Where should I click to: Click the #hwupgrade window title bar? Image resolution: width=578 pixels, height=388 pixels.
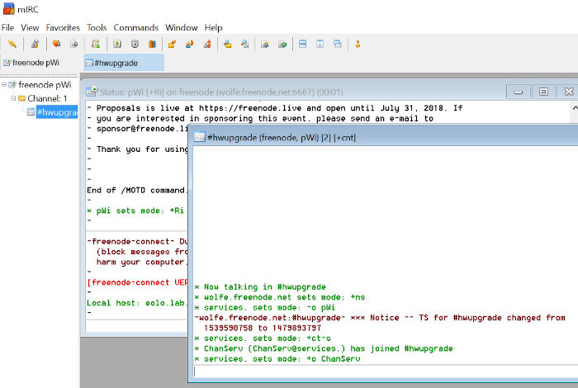(383, 137)
